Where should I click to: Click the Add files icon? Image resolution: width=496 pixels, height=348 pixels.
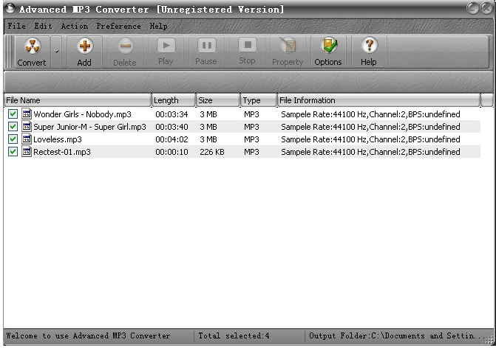point(84,46)
